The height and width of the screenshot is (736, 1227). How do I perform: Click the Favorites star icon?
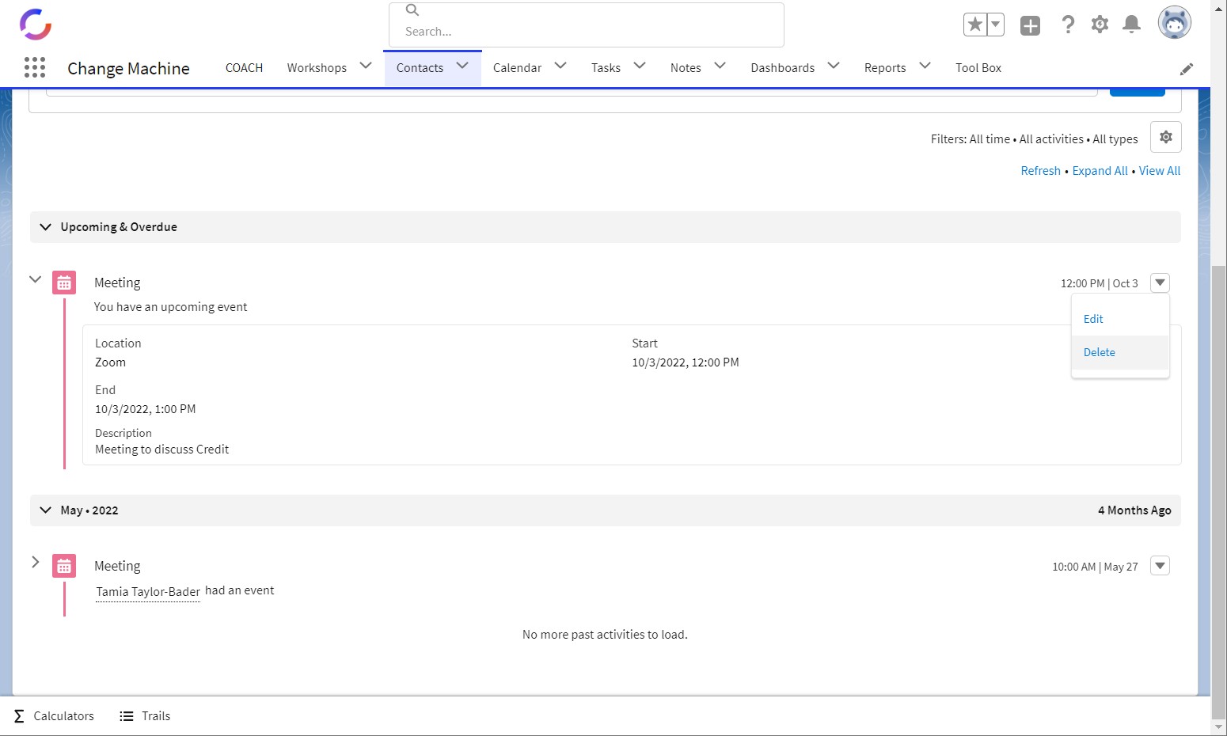click(x=975, y=25)
